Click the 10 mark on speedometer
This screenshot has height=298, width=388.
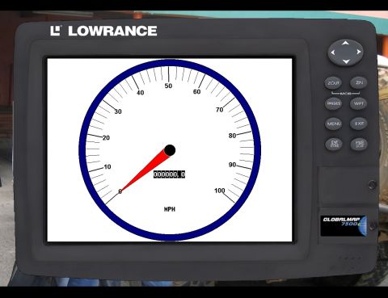click(108, 167)
